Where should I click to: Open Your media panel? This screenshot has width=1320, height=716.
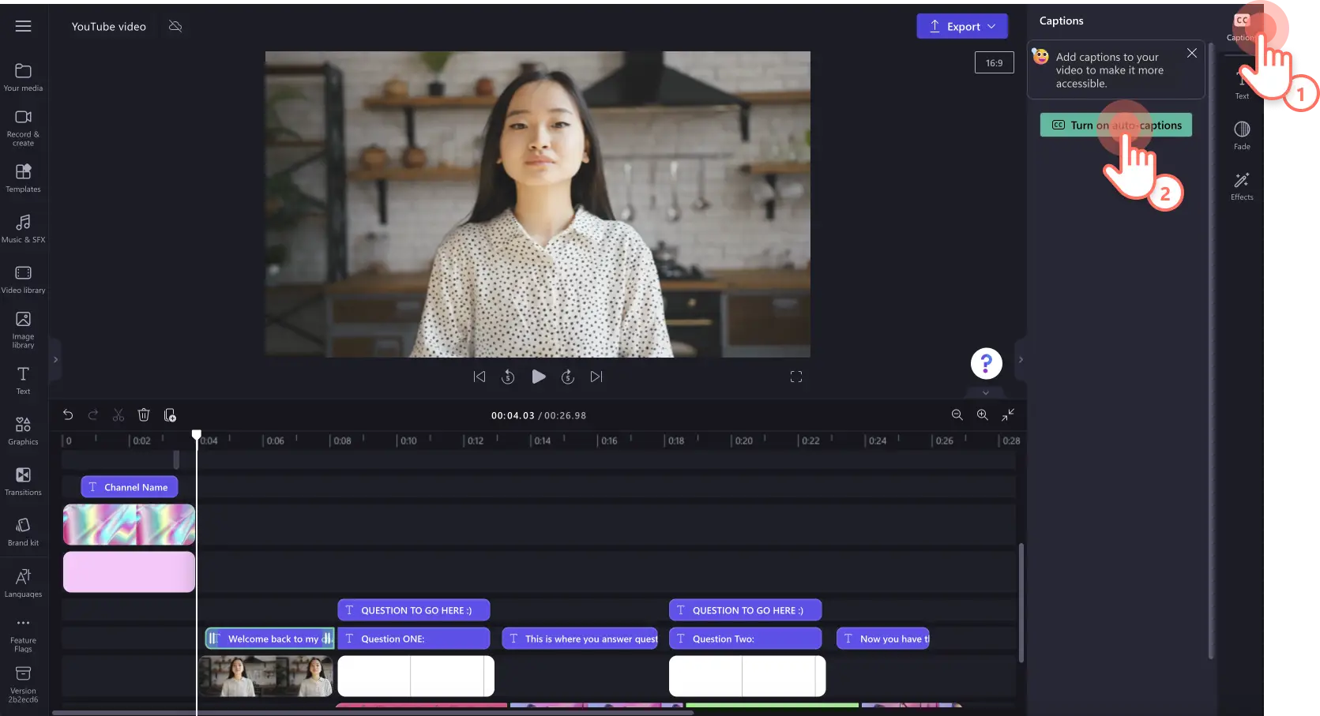(24, 77)
